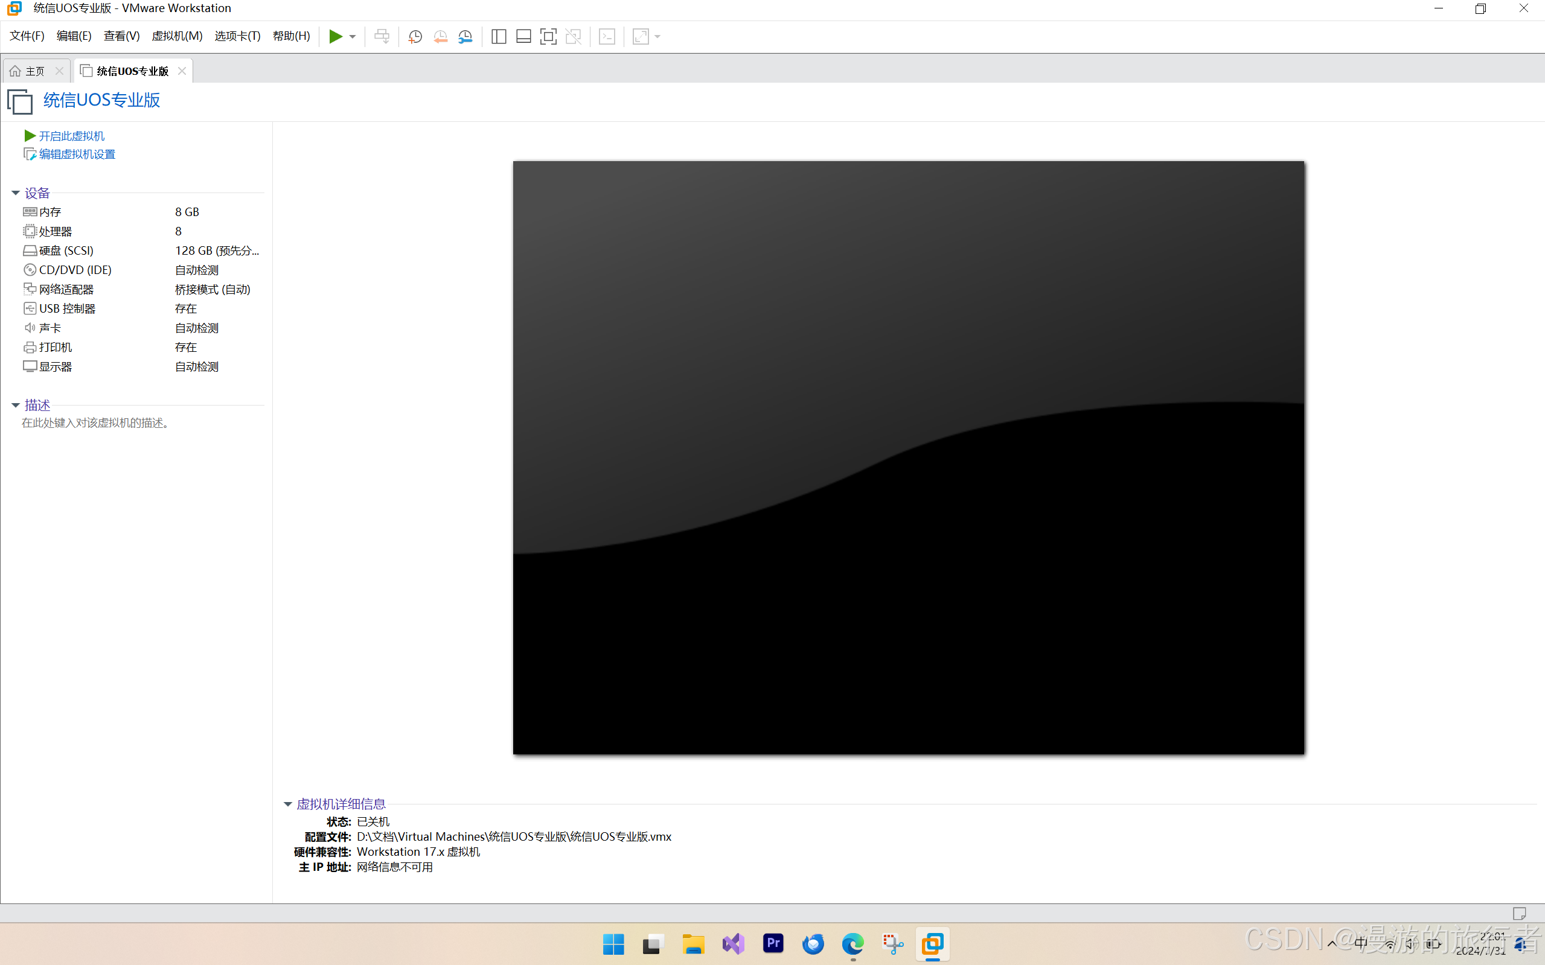Click the VMware Workstation taskbar icon
The image size is (1545, 965).
[x=933, y=944]
